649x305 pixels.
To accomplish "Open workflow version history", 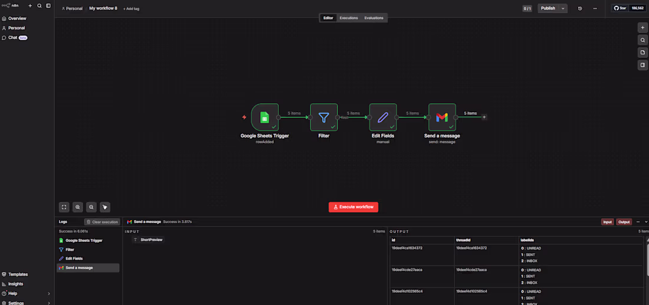I will point(580,8).
